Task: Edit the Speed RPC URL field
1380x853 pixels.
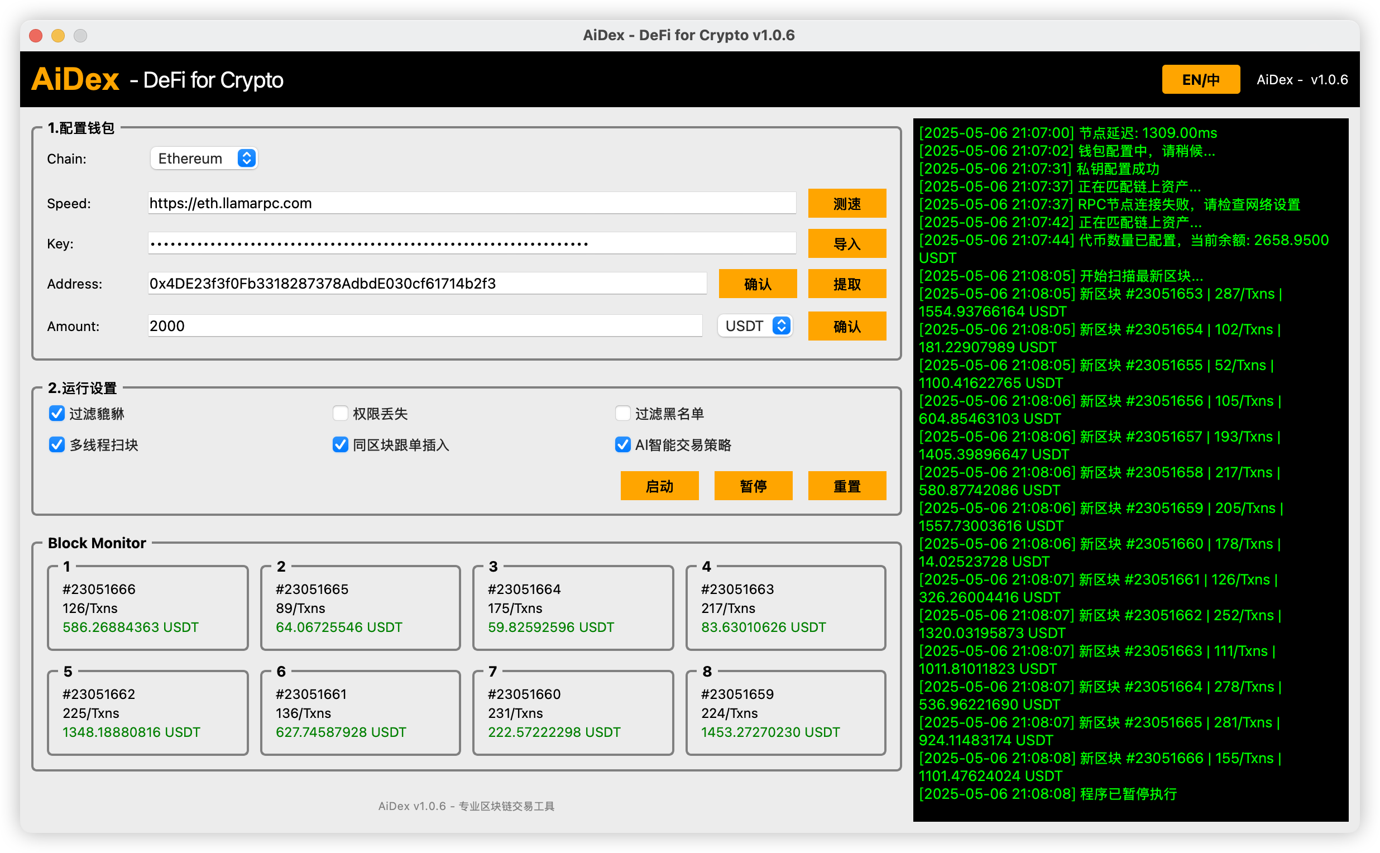Action: tap(471, 203)
